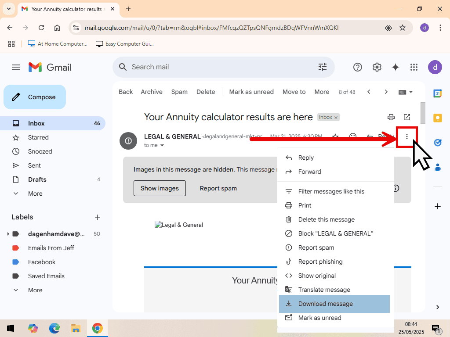Viewport: 450px width, 337px height.
Task: Open Google Calendar side panel icon
Action: [x=437, y=93]
